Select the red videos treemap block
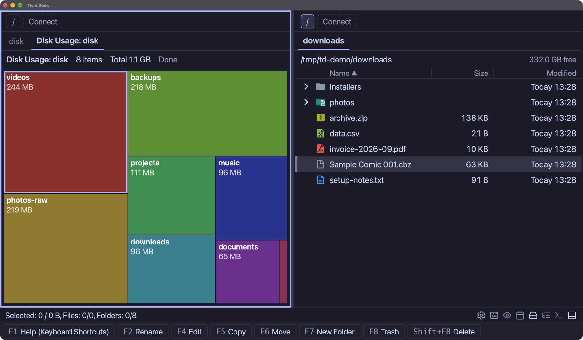Viewport: 583px width, 340px height. click(x=66, y=132)
